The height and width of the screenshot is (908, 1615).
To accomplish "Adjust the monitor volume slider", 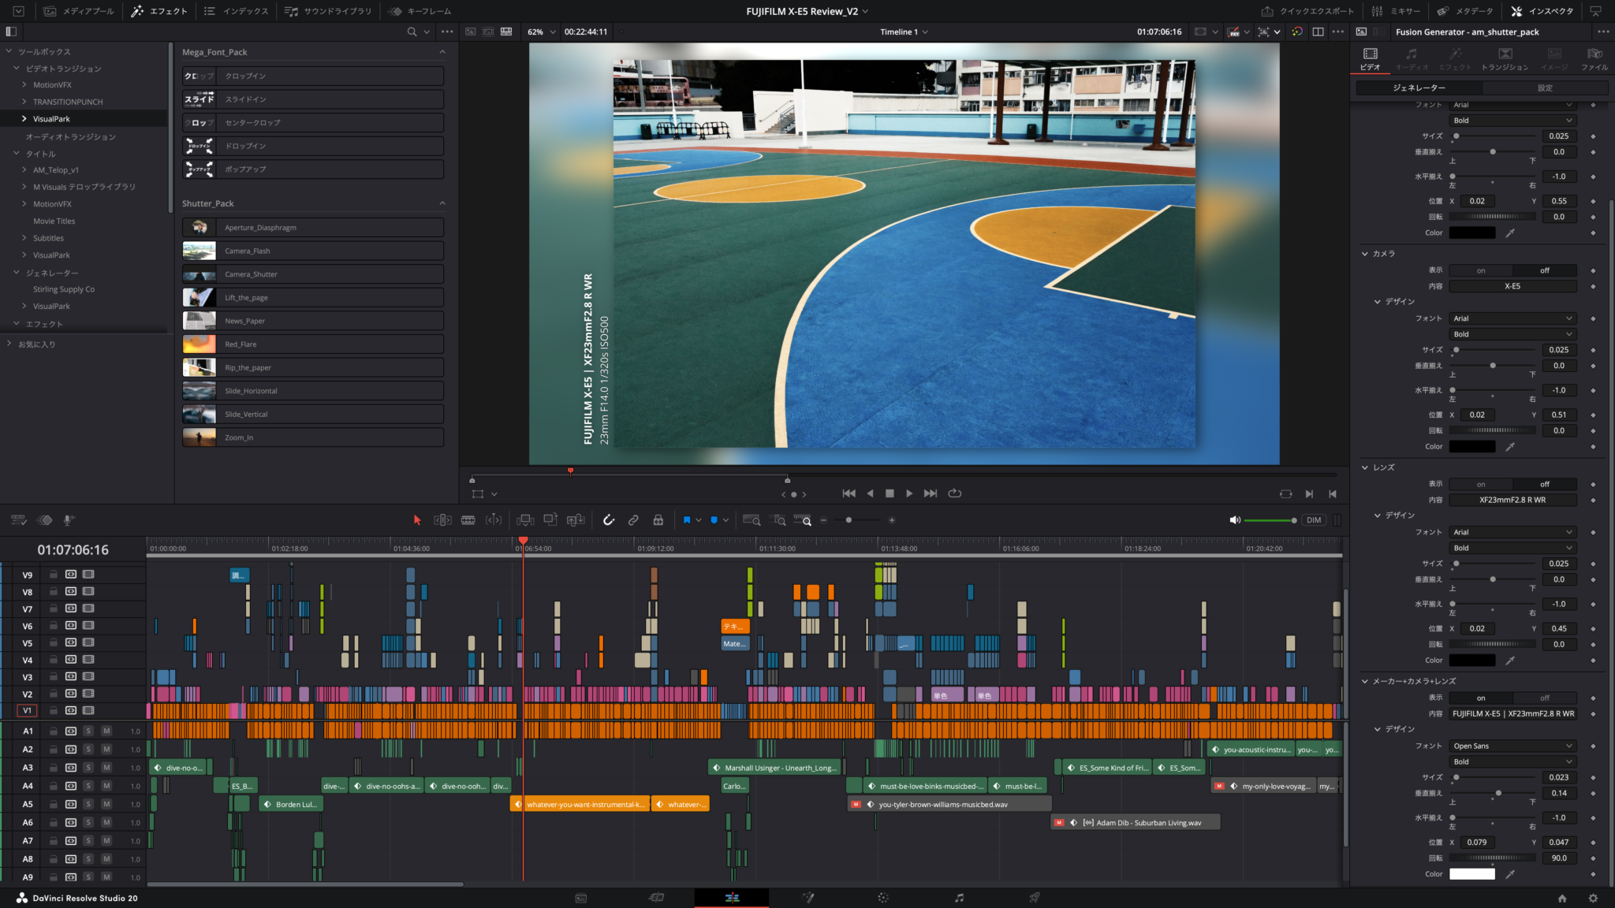I will click(x=1270, y=520).
